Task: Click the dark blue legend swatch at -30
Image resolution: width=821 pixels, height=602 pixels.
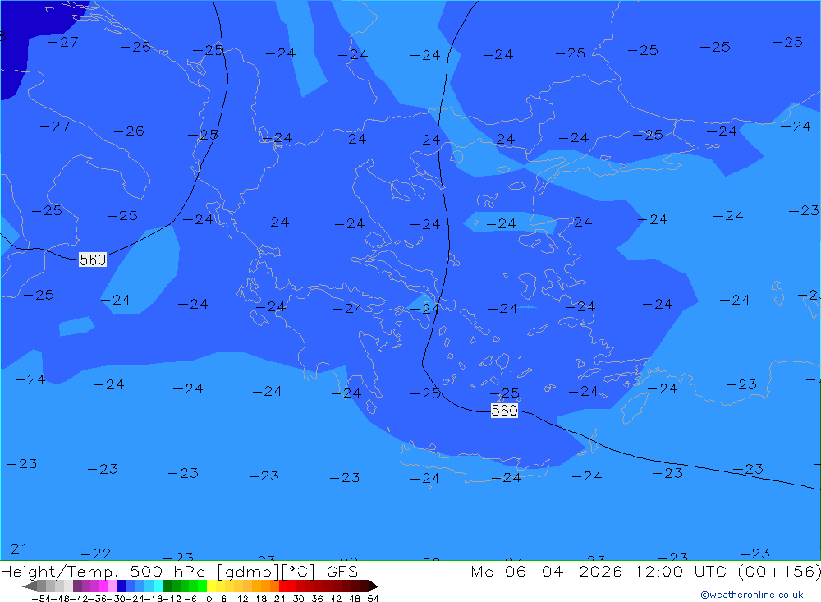Action: tap(122, 586)
